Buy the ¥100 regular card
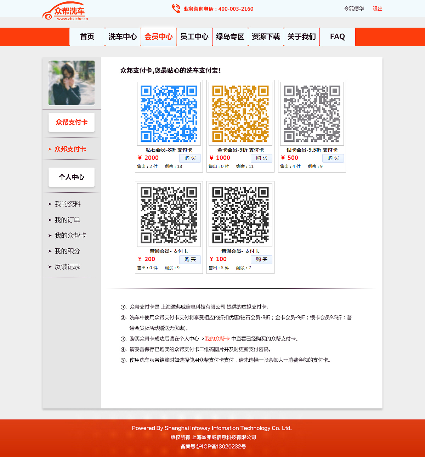The height and width of the screenshot is (457, 425). 261,259
